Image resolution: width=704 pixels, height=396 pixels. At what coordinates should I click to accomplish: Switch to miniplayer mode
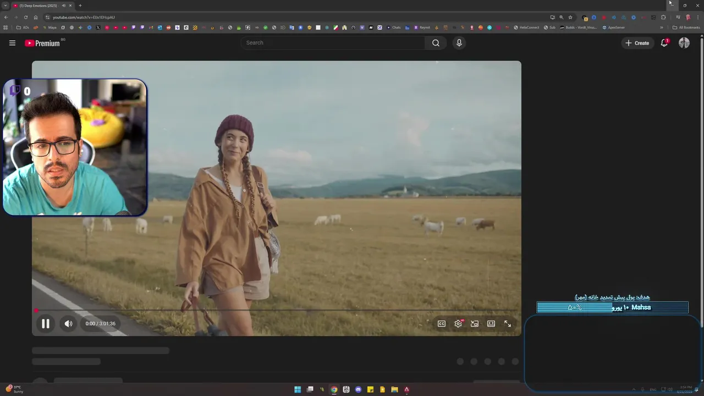(x=475, y=324)
